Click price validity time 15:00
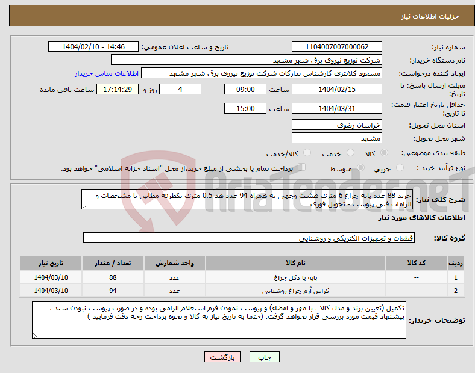This screenshot has width=475, height=373. [x=245, y=108]
